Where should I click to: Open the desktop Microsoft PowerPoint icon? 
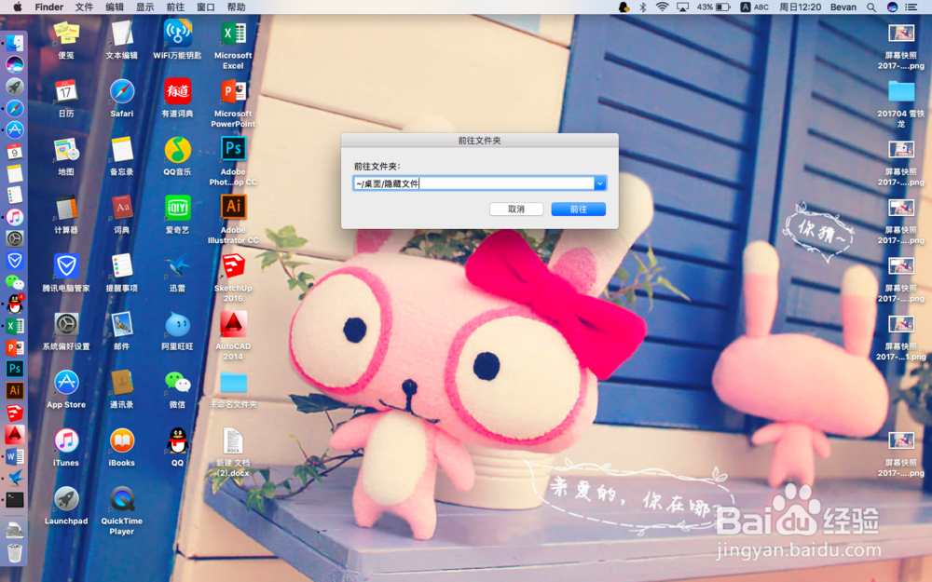233,91
